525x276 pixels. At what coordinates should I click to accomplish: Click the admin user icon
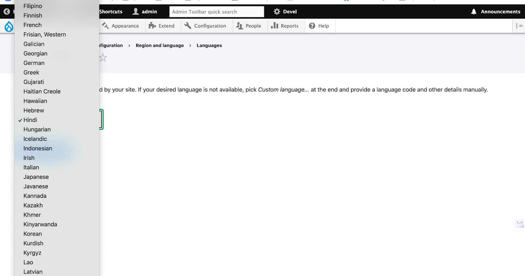136,11
